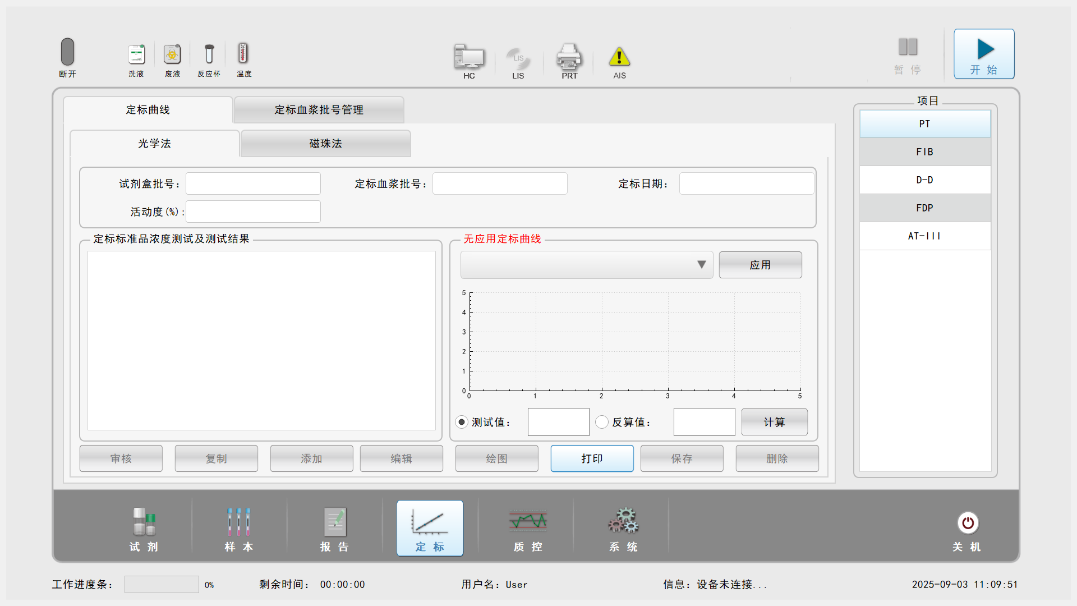Select the 反算值 radio button

[602, 422]
